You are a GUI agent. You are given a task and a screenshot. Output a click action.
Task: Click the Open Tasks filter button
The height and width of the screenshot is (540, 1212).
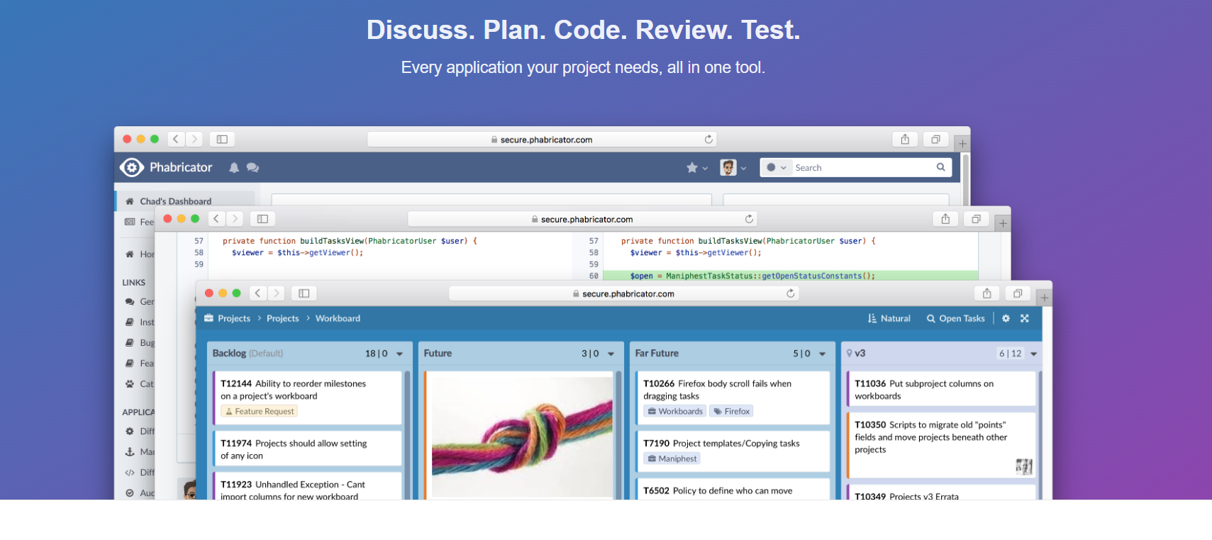955,319
